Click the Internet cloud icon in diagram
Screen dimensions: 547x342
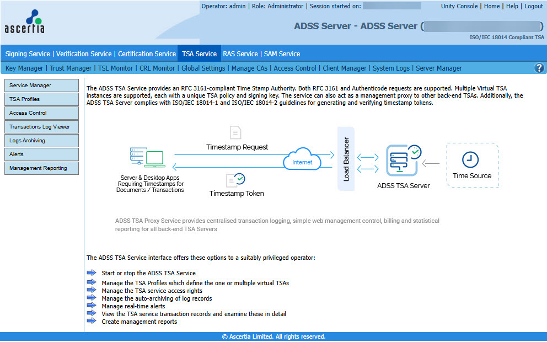click(302, 159)
